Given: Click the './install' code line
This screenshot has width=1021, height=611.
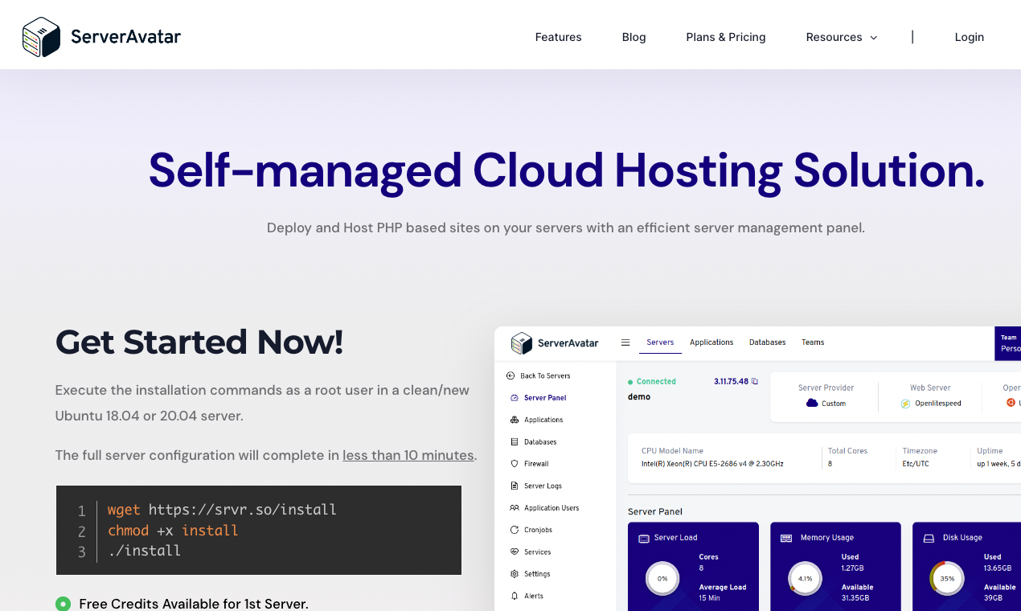Looking at the screenshot, I should (x=144, y=551).
